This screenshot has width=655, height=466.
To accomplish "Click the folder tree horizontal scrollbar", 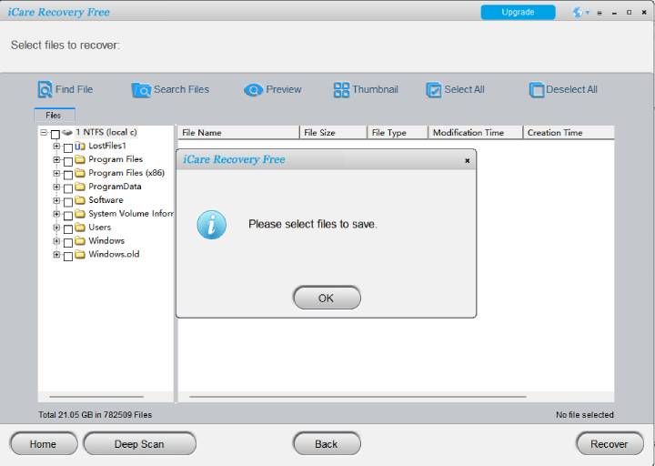I will (96, 397).
